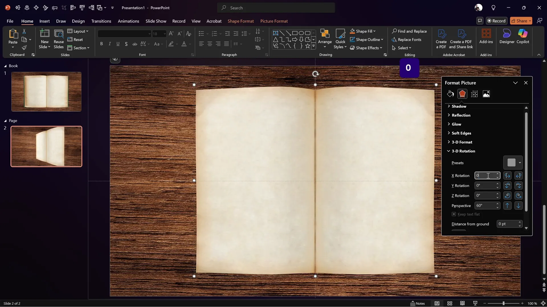Click the Replace Fonts button
Image resolution: width=547 pixels, height=307 pixels.
407,40
